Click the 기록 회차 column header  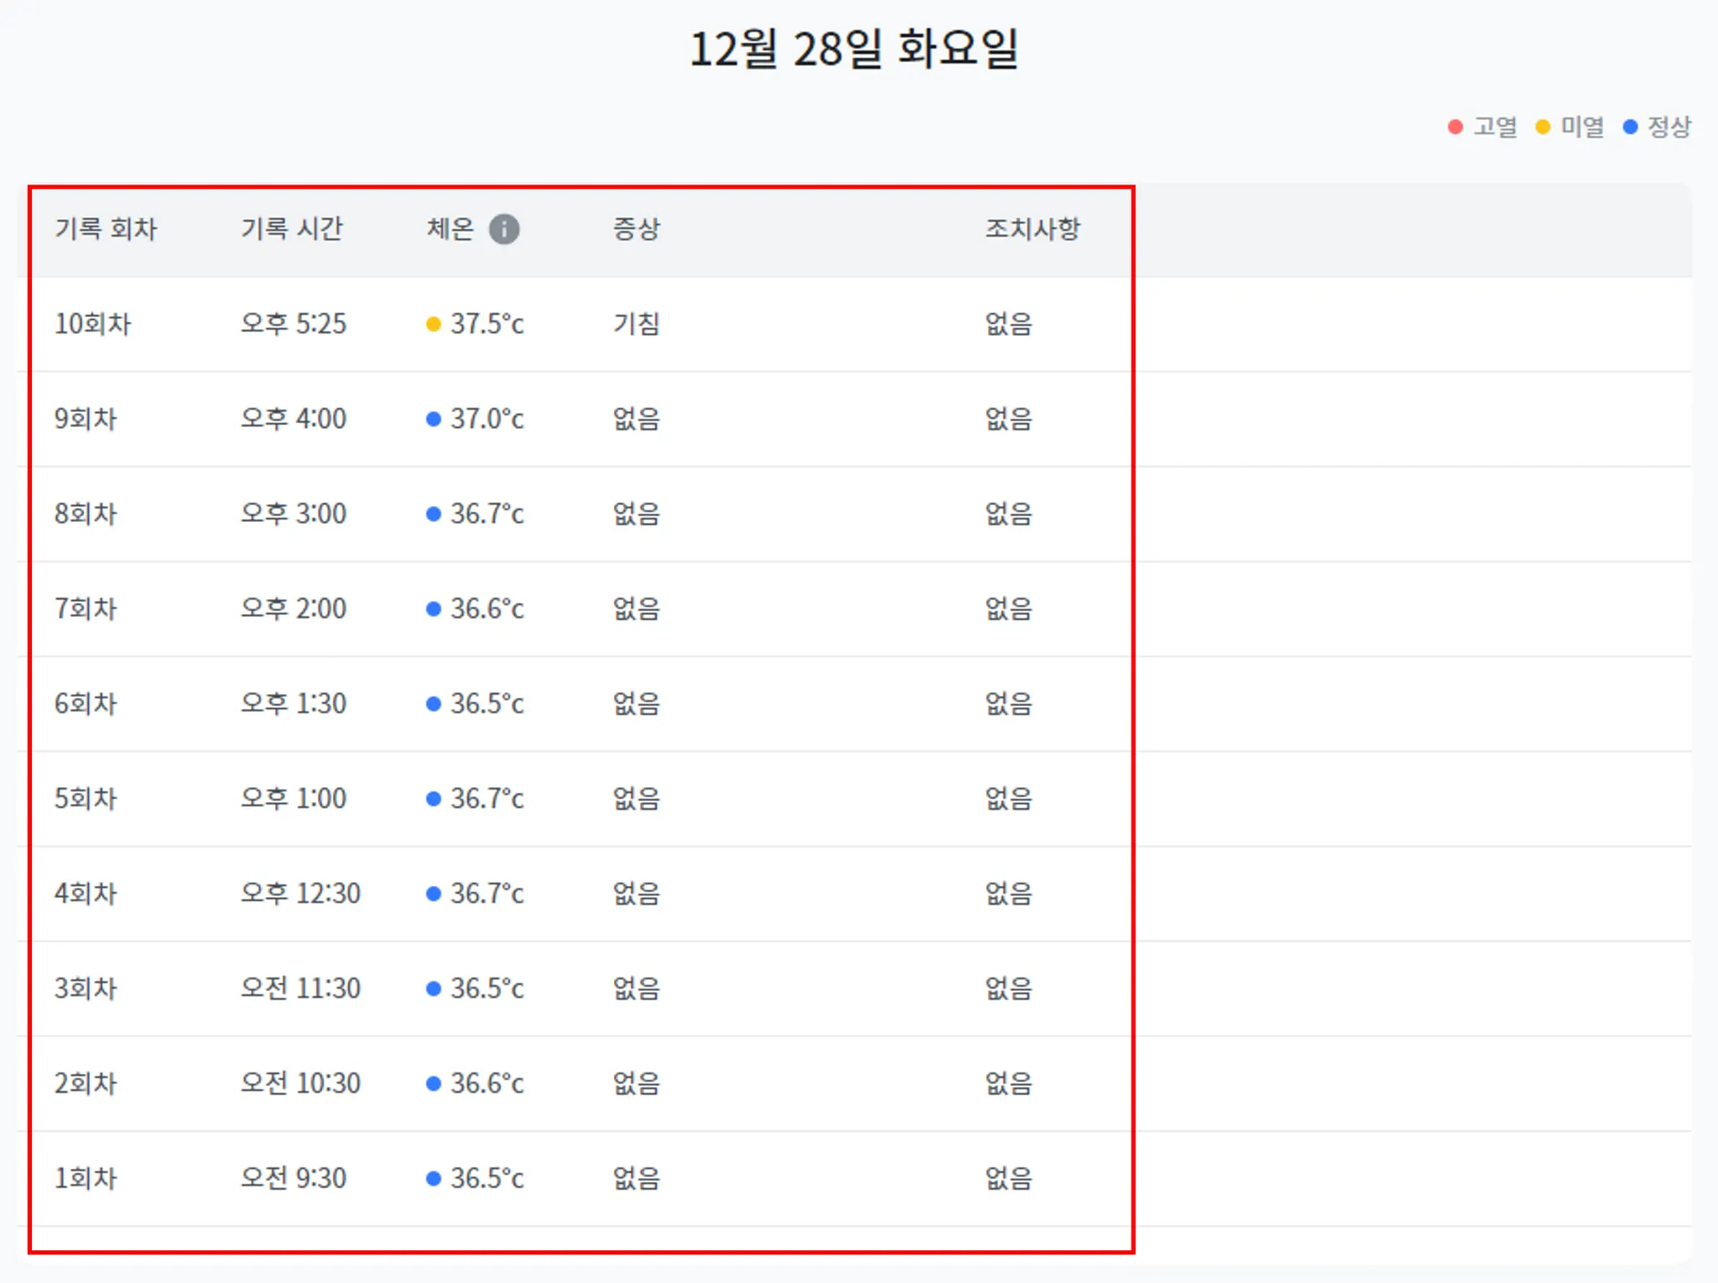click(106, 229)
